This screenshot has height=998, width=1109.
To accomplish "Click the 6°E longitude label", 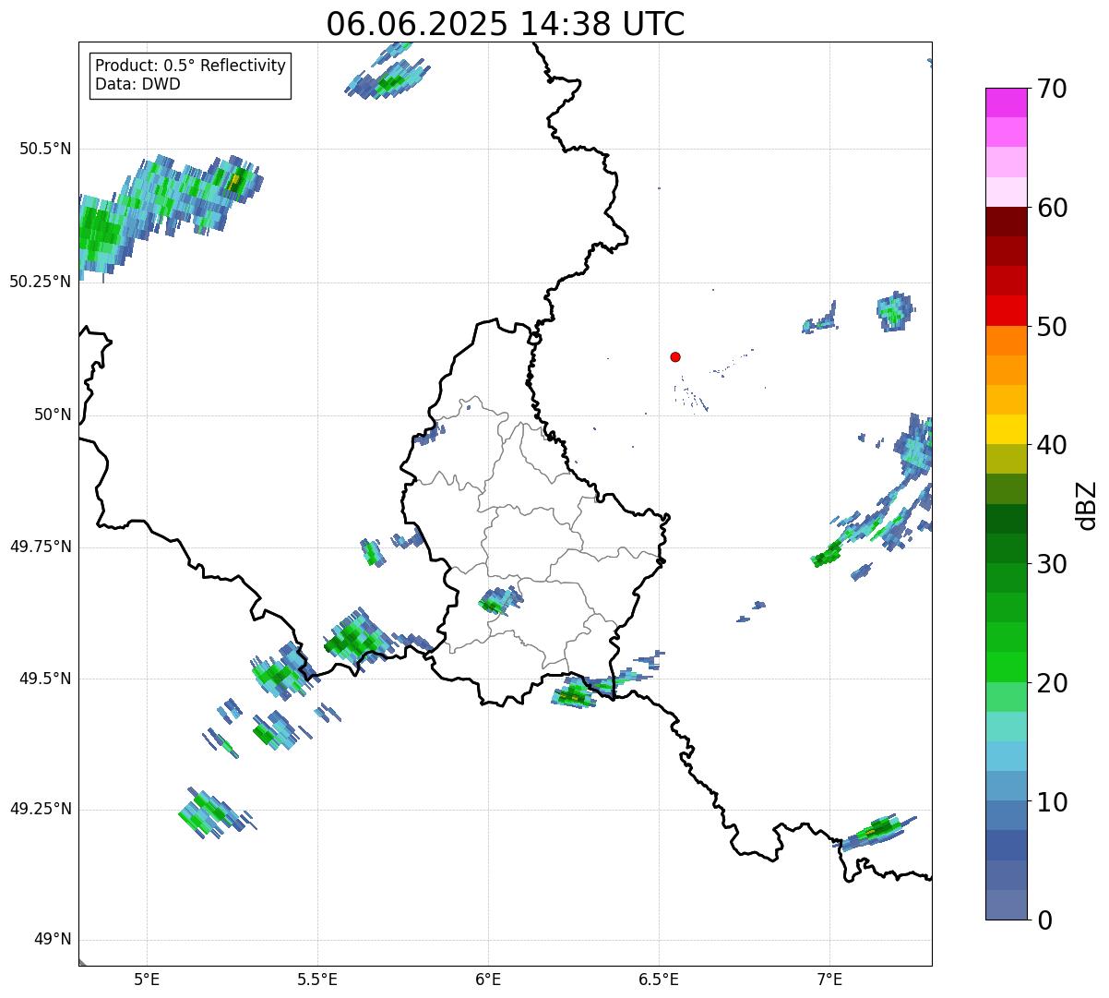I will tap(488, 979).
